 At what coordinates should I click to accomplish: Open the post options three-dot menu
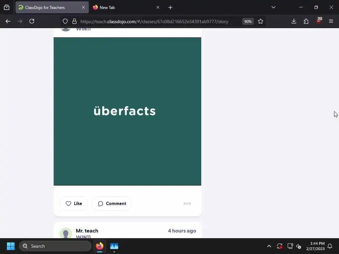[187, 203]
